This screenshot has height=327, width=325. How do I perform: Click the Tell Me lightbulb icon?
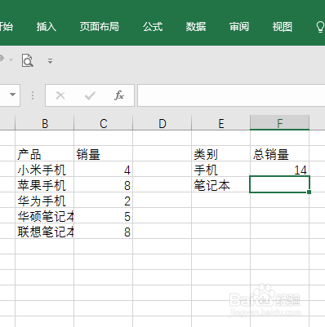point(320,27)
